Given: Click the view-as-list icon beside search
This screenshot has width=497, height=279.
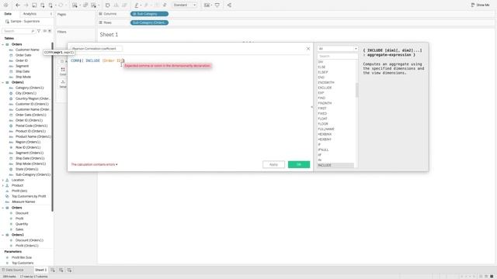Looking at the screenshot, I should pyautogui.click(x=45, y=31).
